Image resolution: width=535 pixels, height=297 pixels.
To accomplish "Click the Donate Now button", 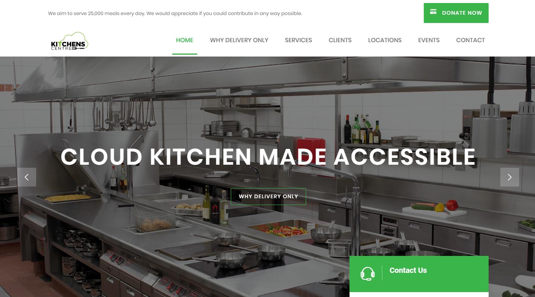I will tap(456, 13).
